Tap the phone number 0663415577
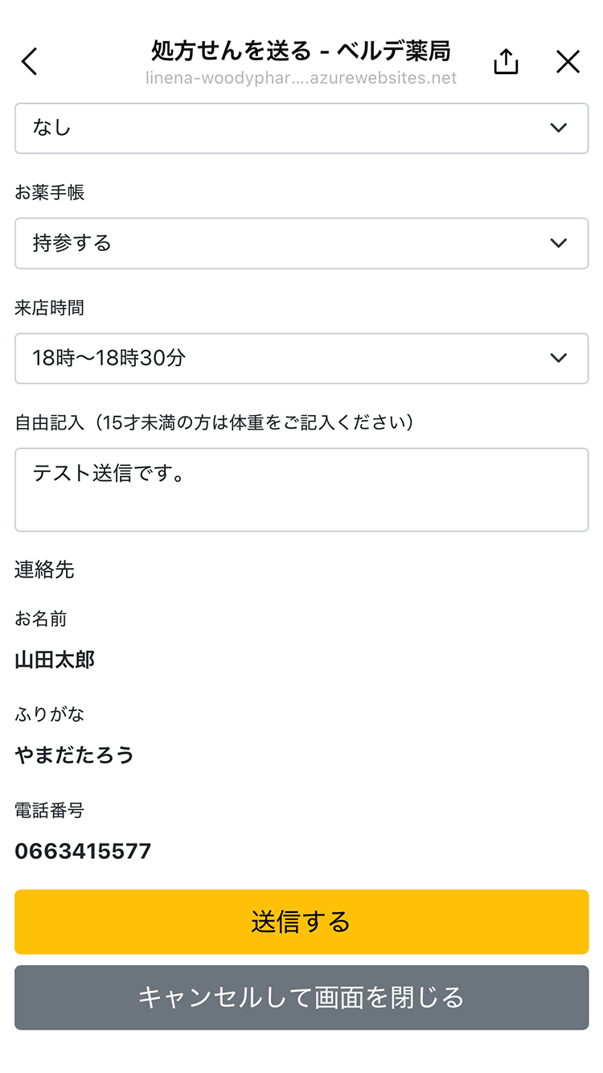Viewport: 603px width, 1073px height. (80, 851)
